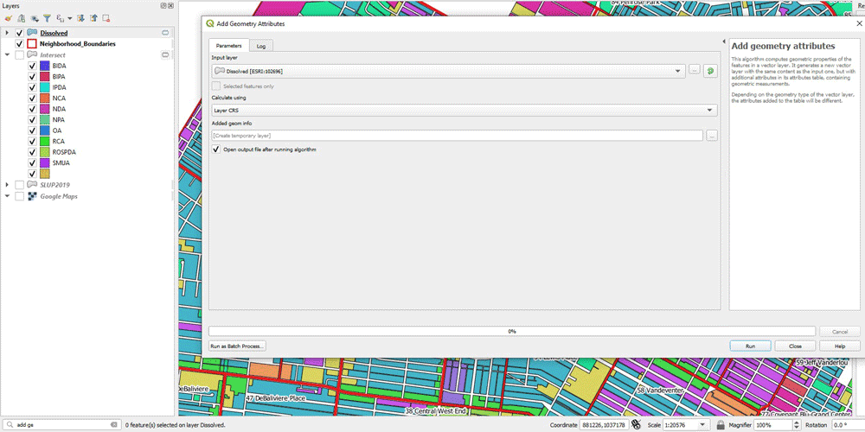The height and width of the screenshot is (432, 865).
Task: Switch to the Parameters tab
Action: click(228, 46)
